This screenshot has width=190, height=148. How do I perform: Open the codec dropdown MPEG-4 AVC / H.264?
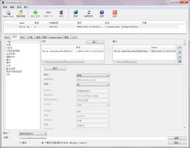pos(93,80)
